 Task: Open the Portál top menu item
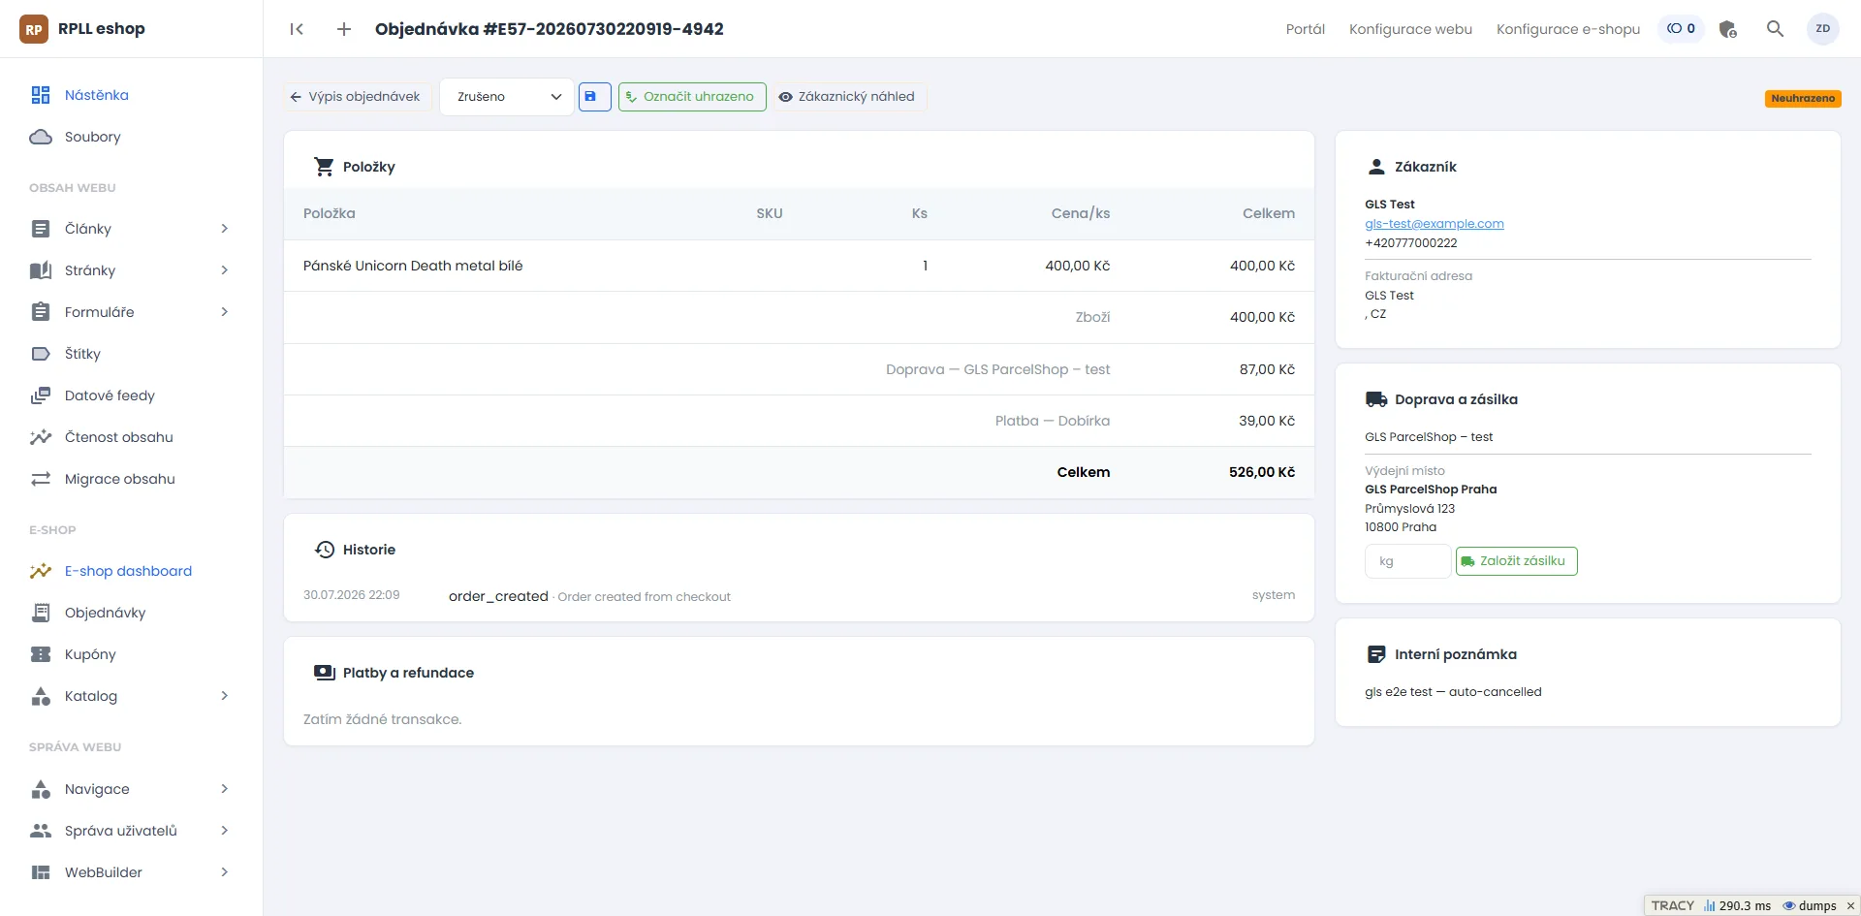tap(1306, 29)
